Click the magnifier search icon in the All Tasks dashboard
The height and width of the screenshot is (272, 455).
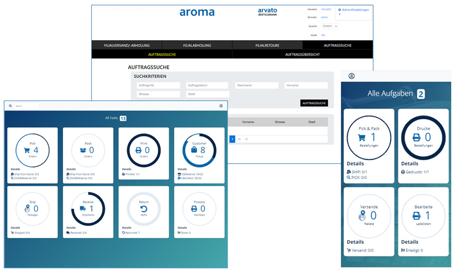pyautogui.click(x=10, y=106)
